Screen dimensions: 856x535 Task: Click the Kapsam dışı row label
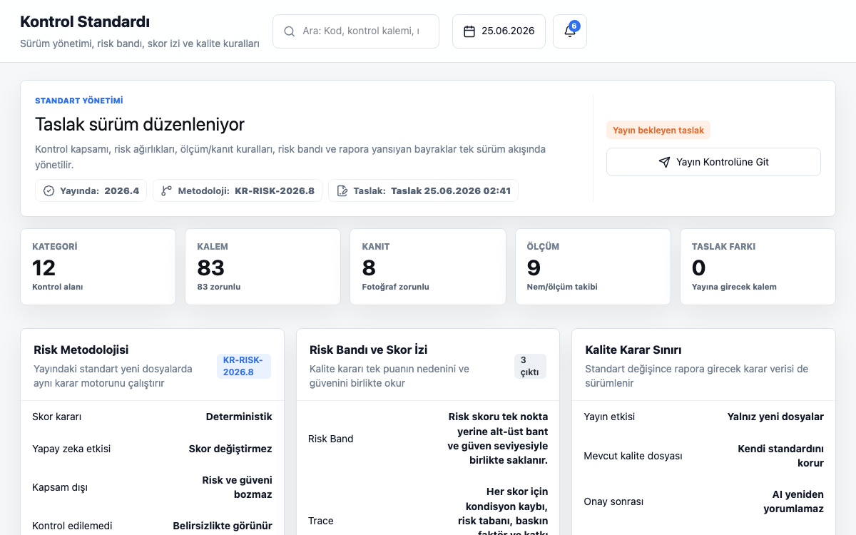[x=60, y=487]
